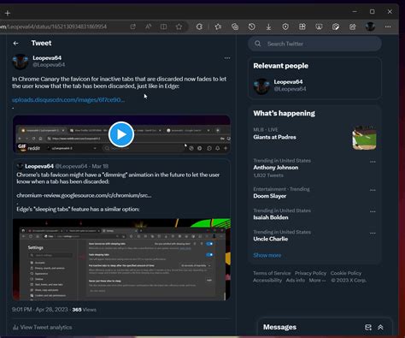
Task: Click in the Search Twitter field
Action: pos(314,44)
